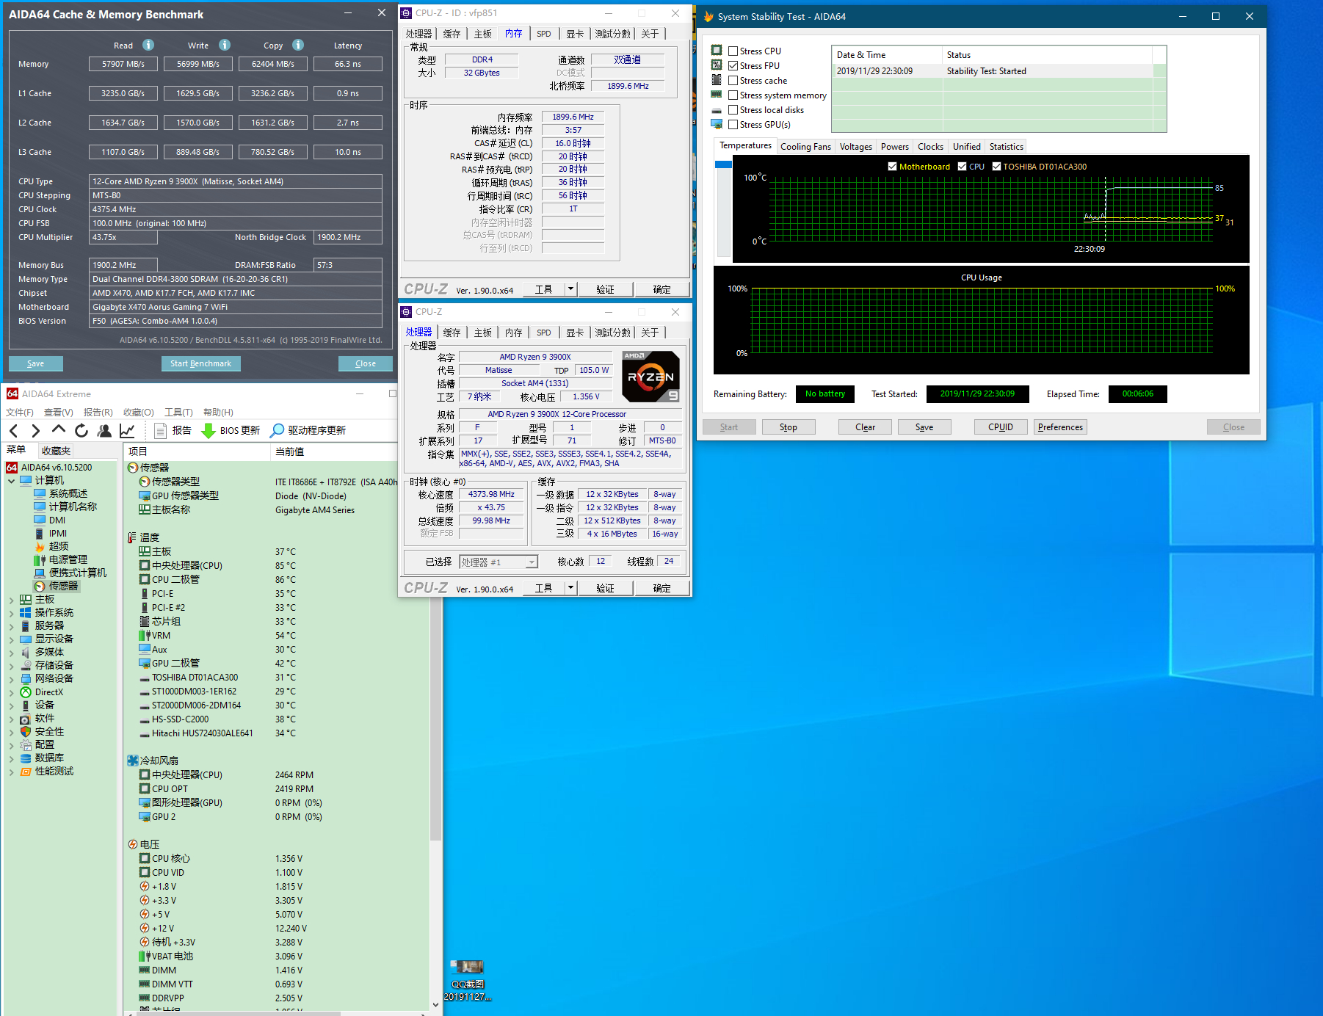
Task: Expand 显示设备 tree node
Action: [11, 639]
